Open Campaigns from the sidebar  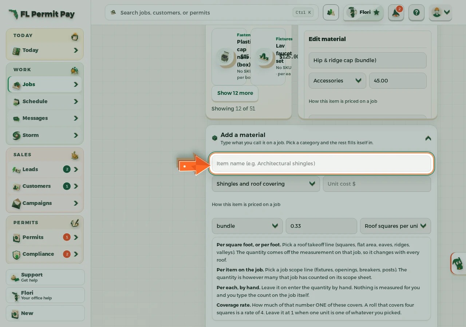point(45,203)
